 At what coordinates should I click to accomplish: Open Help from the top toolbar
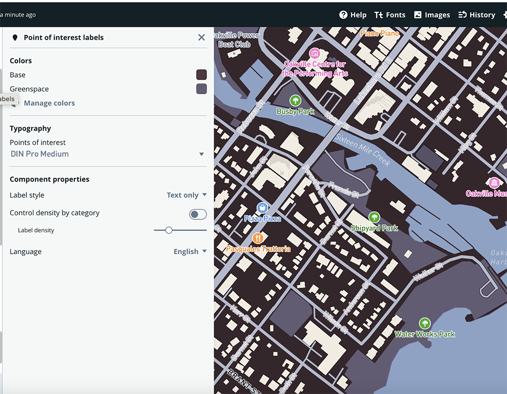tap(352, 15)
